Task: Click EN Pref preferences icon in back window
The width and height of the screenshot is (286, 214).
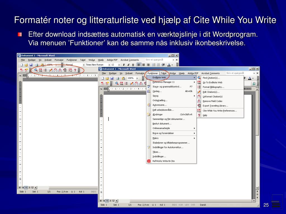Action: 70,70
